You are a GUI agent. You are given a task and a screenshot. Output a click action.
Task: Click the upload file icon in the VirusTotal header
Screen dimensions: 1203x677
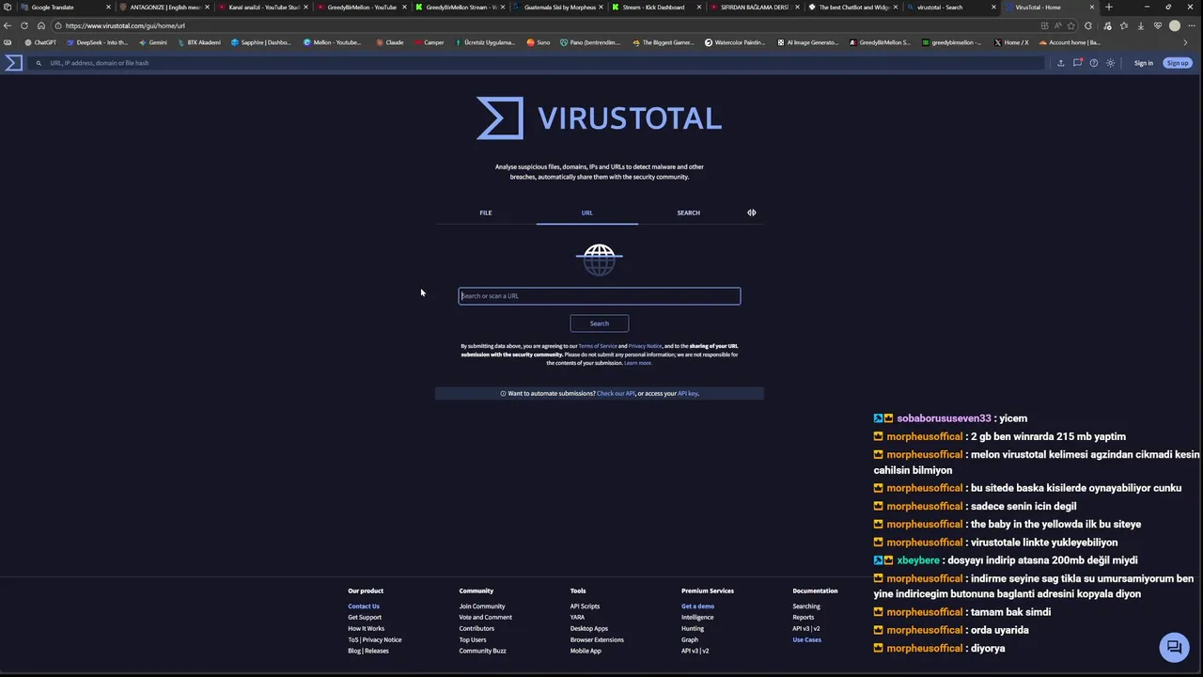(1060, 63)
